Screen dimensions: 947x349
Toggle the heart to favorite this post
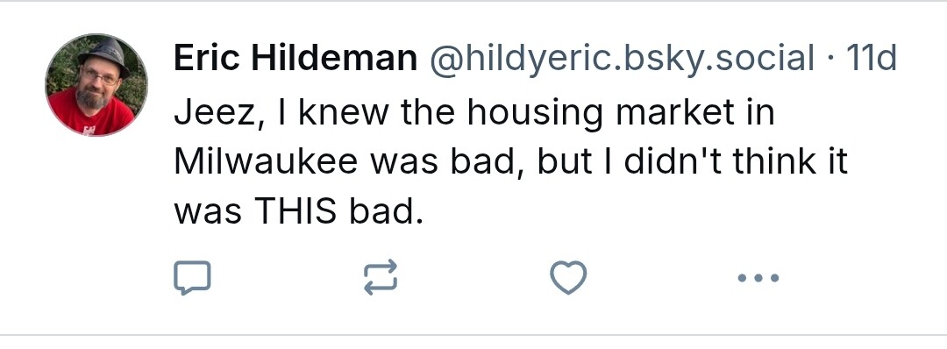[568, 278]
